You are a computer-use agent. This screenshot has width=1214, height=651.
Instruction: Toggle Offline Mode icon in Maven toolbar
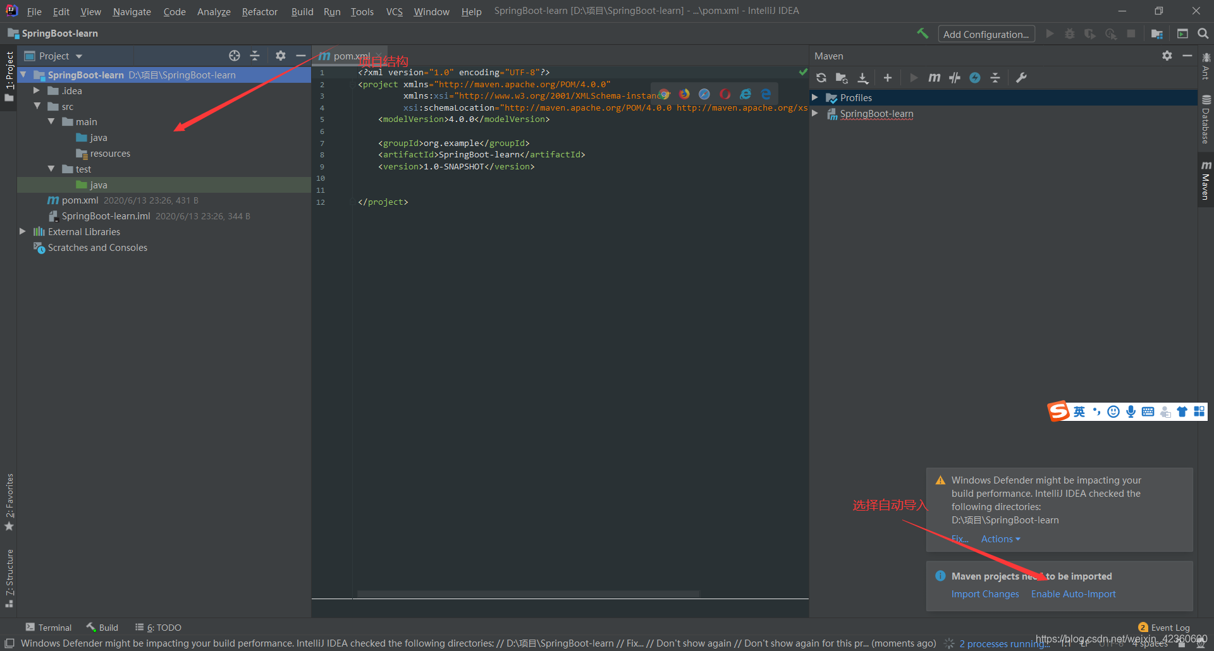[x=955, y=78]
